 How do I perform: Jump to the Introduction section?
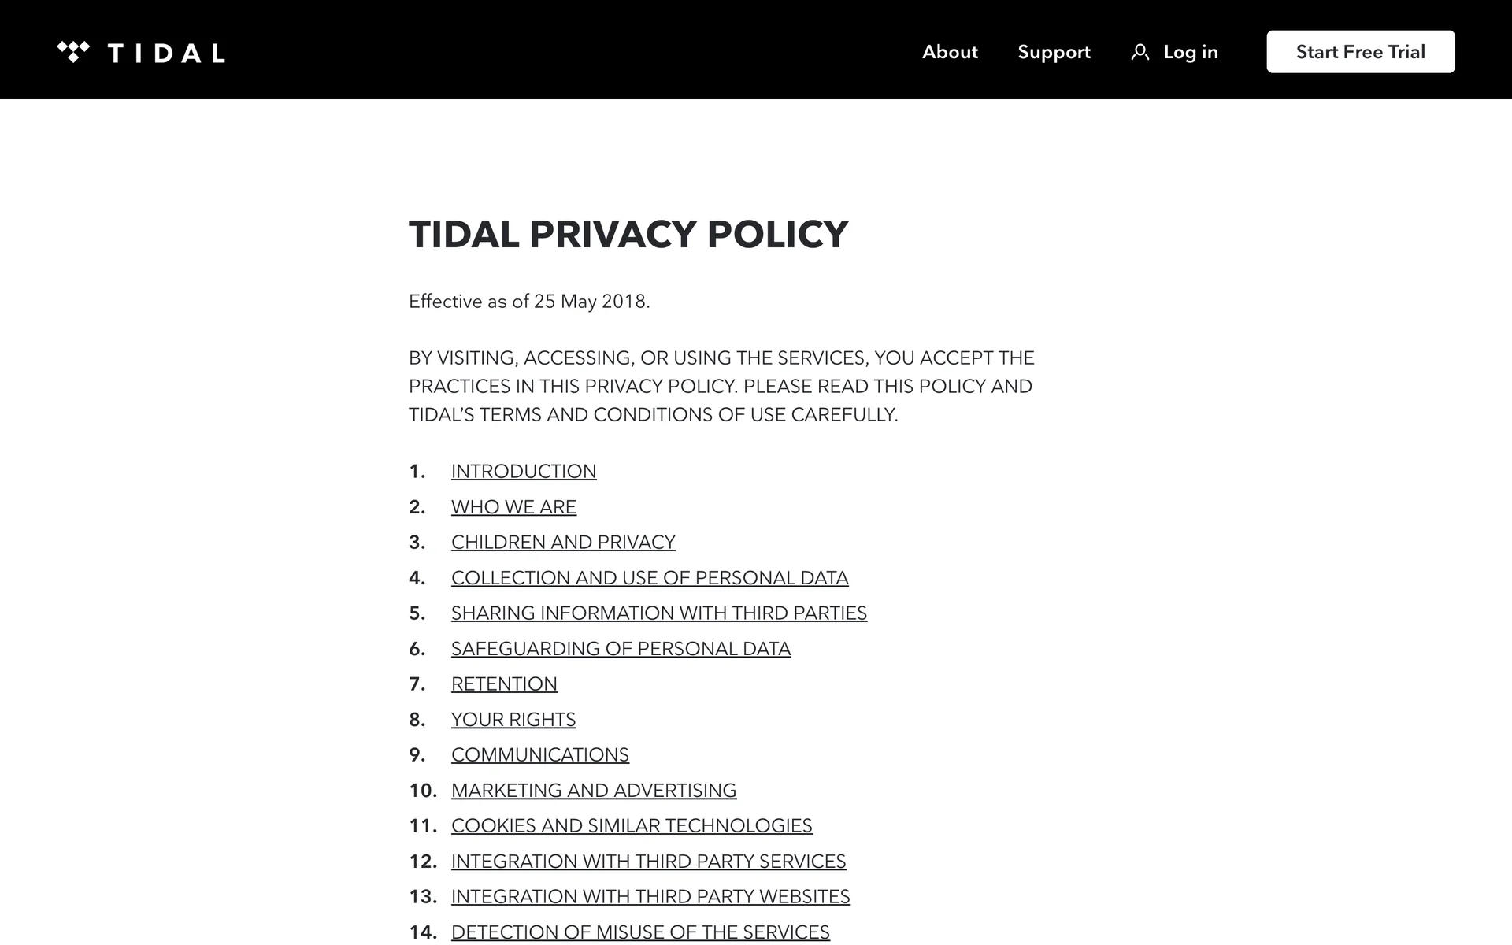coord(524,471)
